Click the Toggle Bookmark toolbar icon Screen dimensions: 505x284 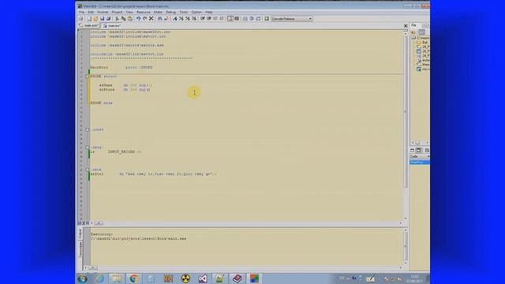click(x=175, y=19)
